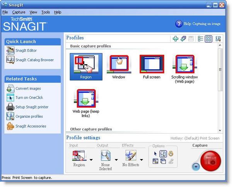
Task: Open the File menu
Action: [x=5, y=12]
